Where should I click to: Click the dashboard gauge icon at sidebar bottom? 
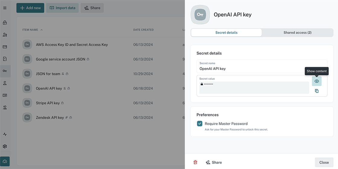click(5, 161)
